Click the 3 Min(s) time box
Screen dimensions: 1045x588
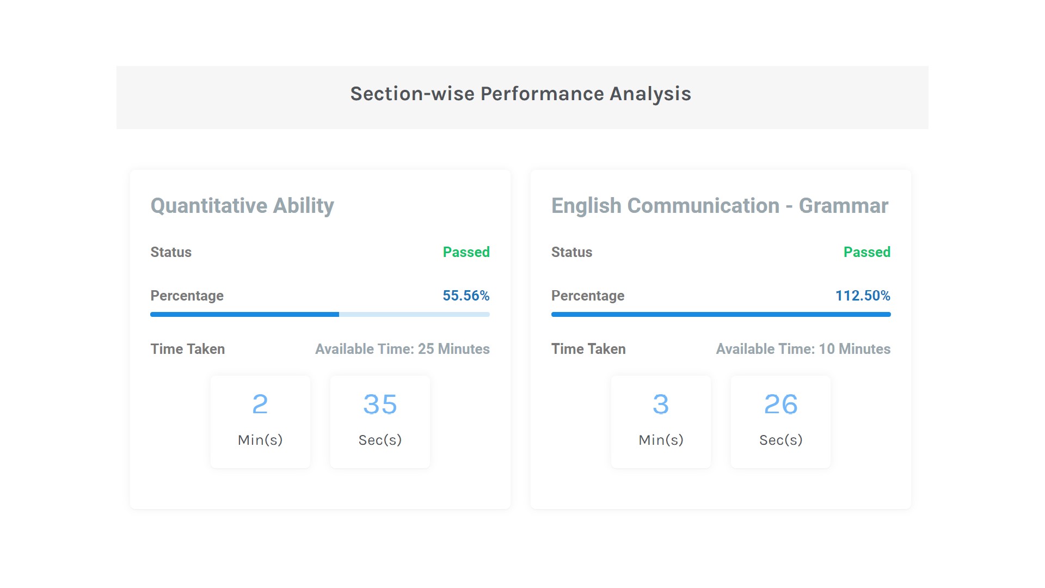(661, 421)
